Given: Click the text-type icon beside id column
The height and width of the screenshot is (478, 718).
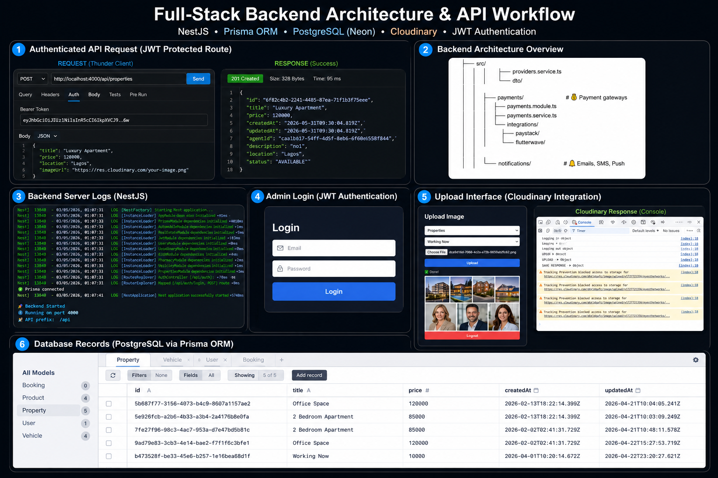Looking at the screenshot, I should coord(149,390).
